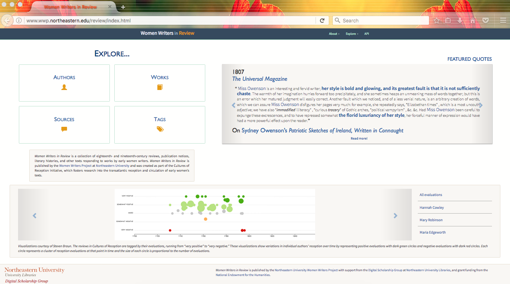510x284 pixels.
Task: Open the API nav item
Action: point(366,34)
